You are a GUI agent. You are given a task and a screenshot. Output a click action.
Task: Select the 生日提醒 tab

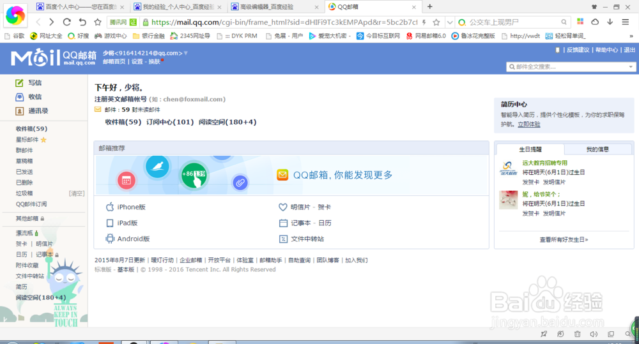530,149
